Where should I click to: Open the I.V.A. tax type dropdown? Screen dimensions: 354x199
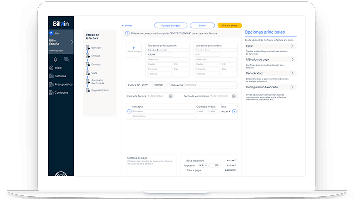pyautogui.click(x=203, y=165)
